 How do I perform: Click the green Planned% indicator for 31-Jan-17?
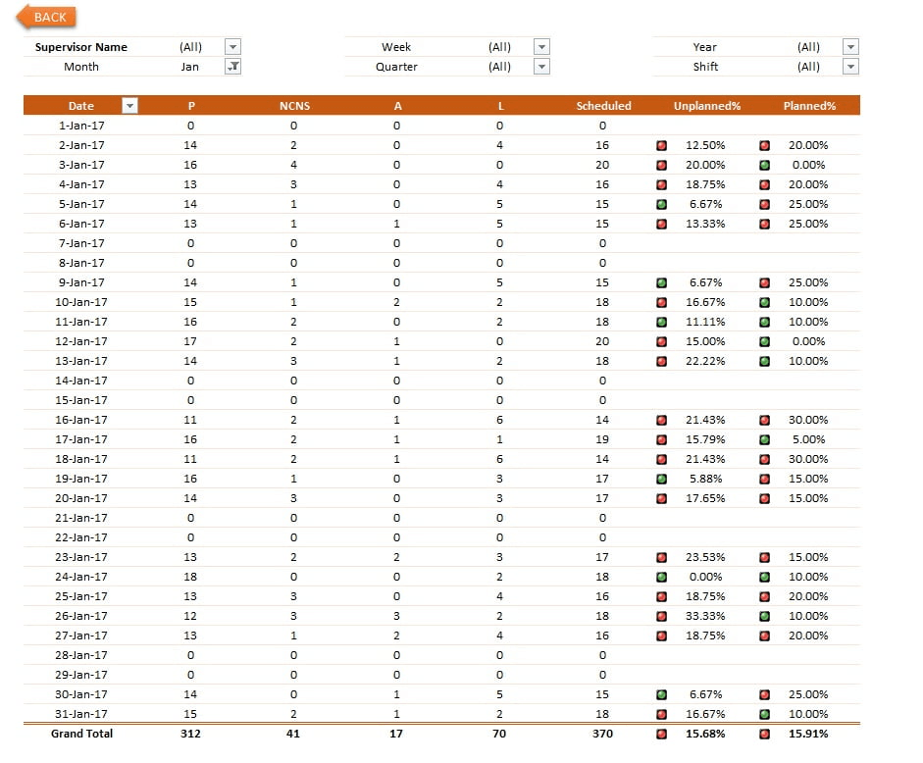tap(765, 714)
